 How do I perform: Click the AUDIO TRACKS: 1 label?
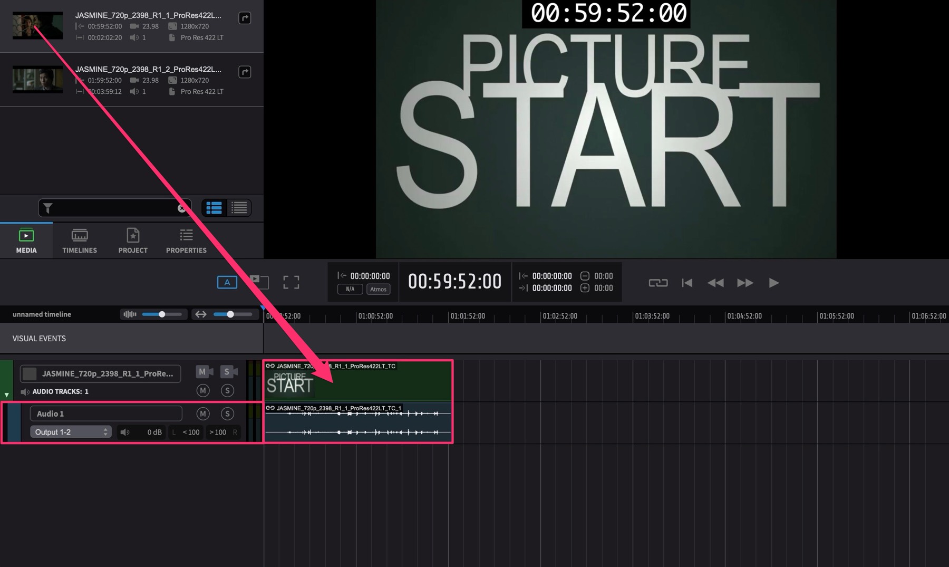click(x=60, y=391)
